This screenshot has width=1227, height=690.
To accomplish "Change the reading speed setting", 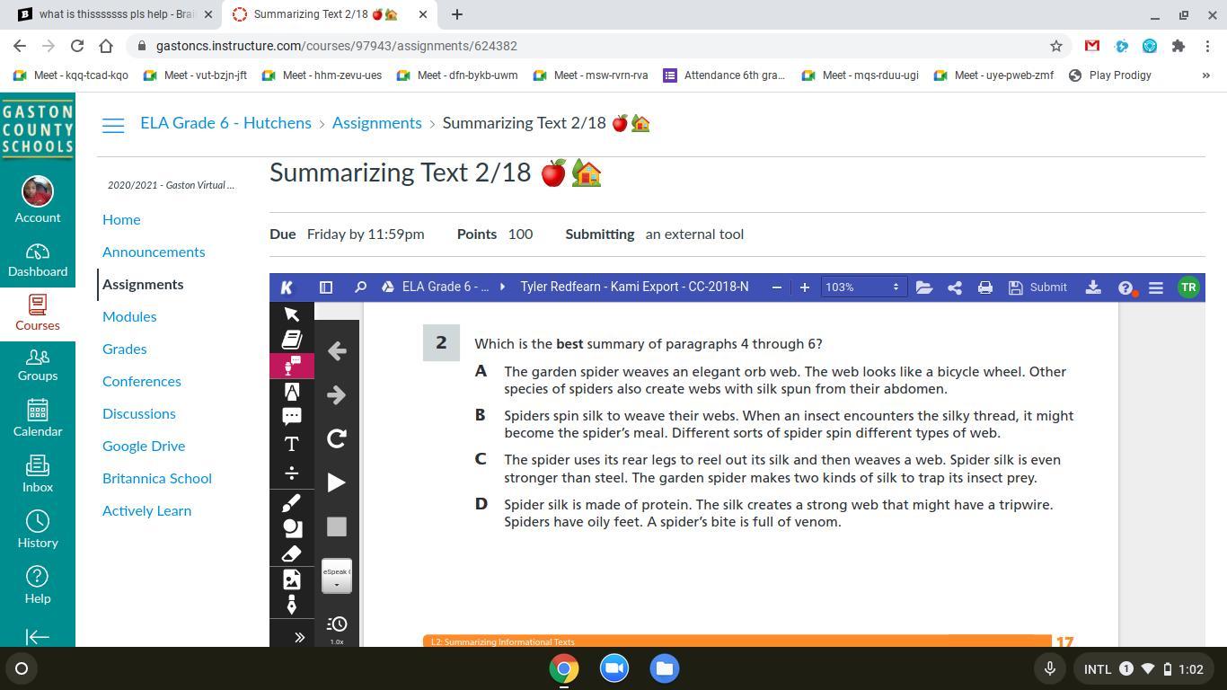I will [x=337, y=628].
